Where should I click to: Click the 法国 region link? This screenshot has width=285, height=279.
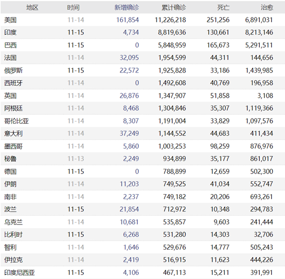10,58
